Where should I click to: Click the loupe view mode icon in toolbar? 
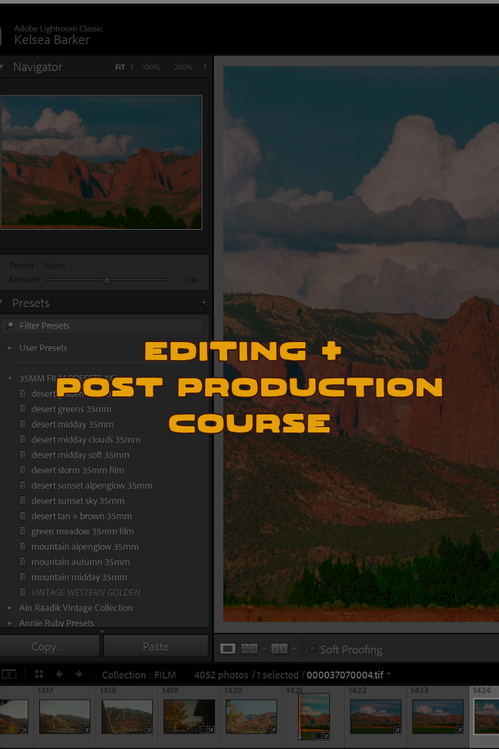tap(228, 649)
